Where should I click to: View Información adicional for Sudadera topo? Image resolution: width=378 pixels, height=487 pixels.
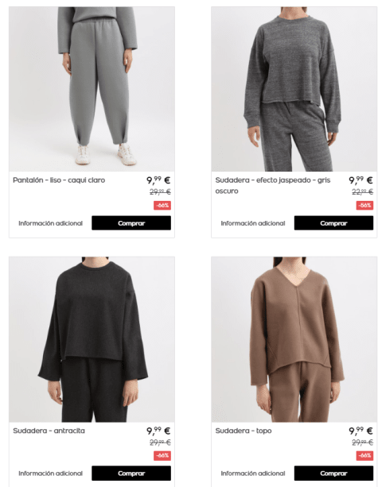(x=253, y=473)
